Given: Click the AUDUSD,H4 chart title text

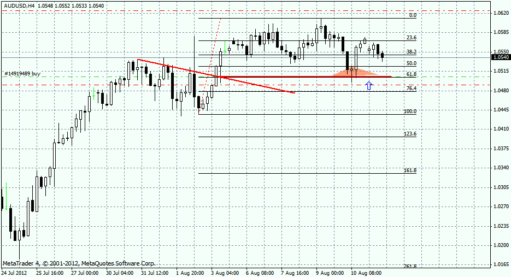Looking at the screenshot, I should pyautogui.click(x=20, y=5).
